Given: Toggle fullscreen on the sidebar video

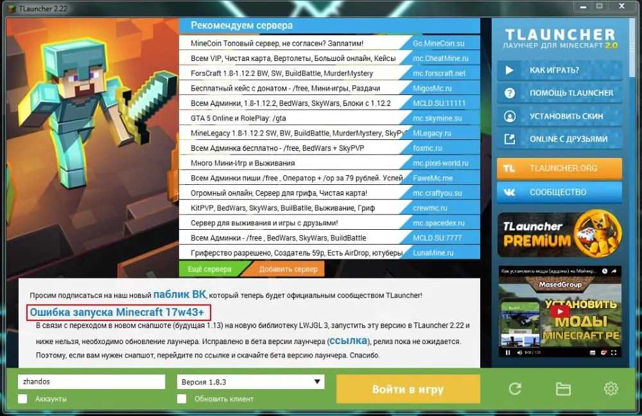Looking at the screenshot, I should pyautogui.click(x=614, y=352).
